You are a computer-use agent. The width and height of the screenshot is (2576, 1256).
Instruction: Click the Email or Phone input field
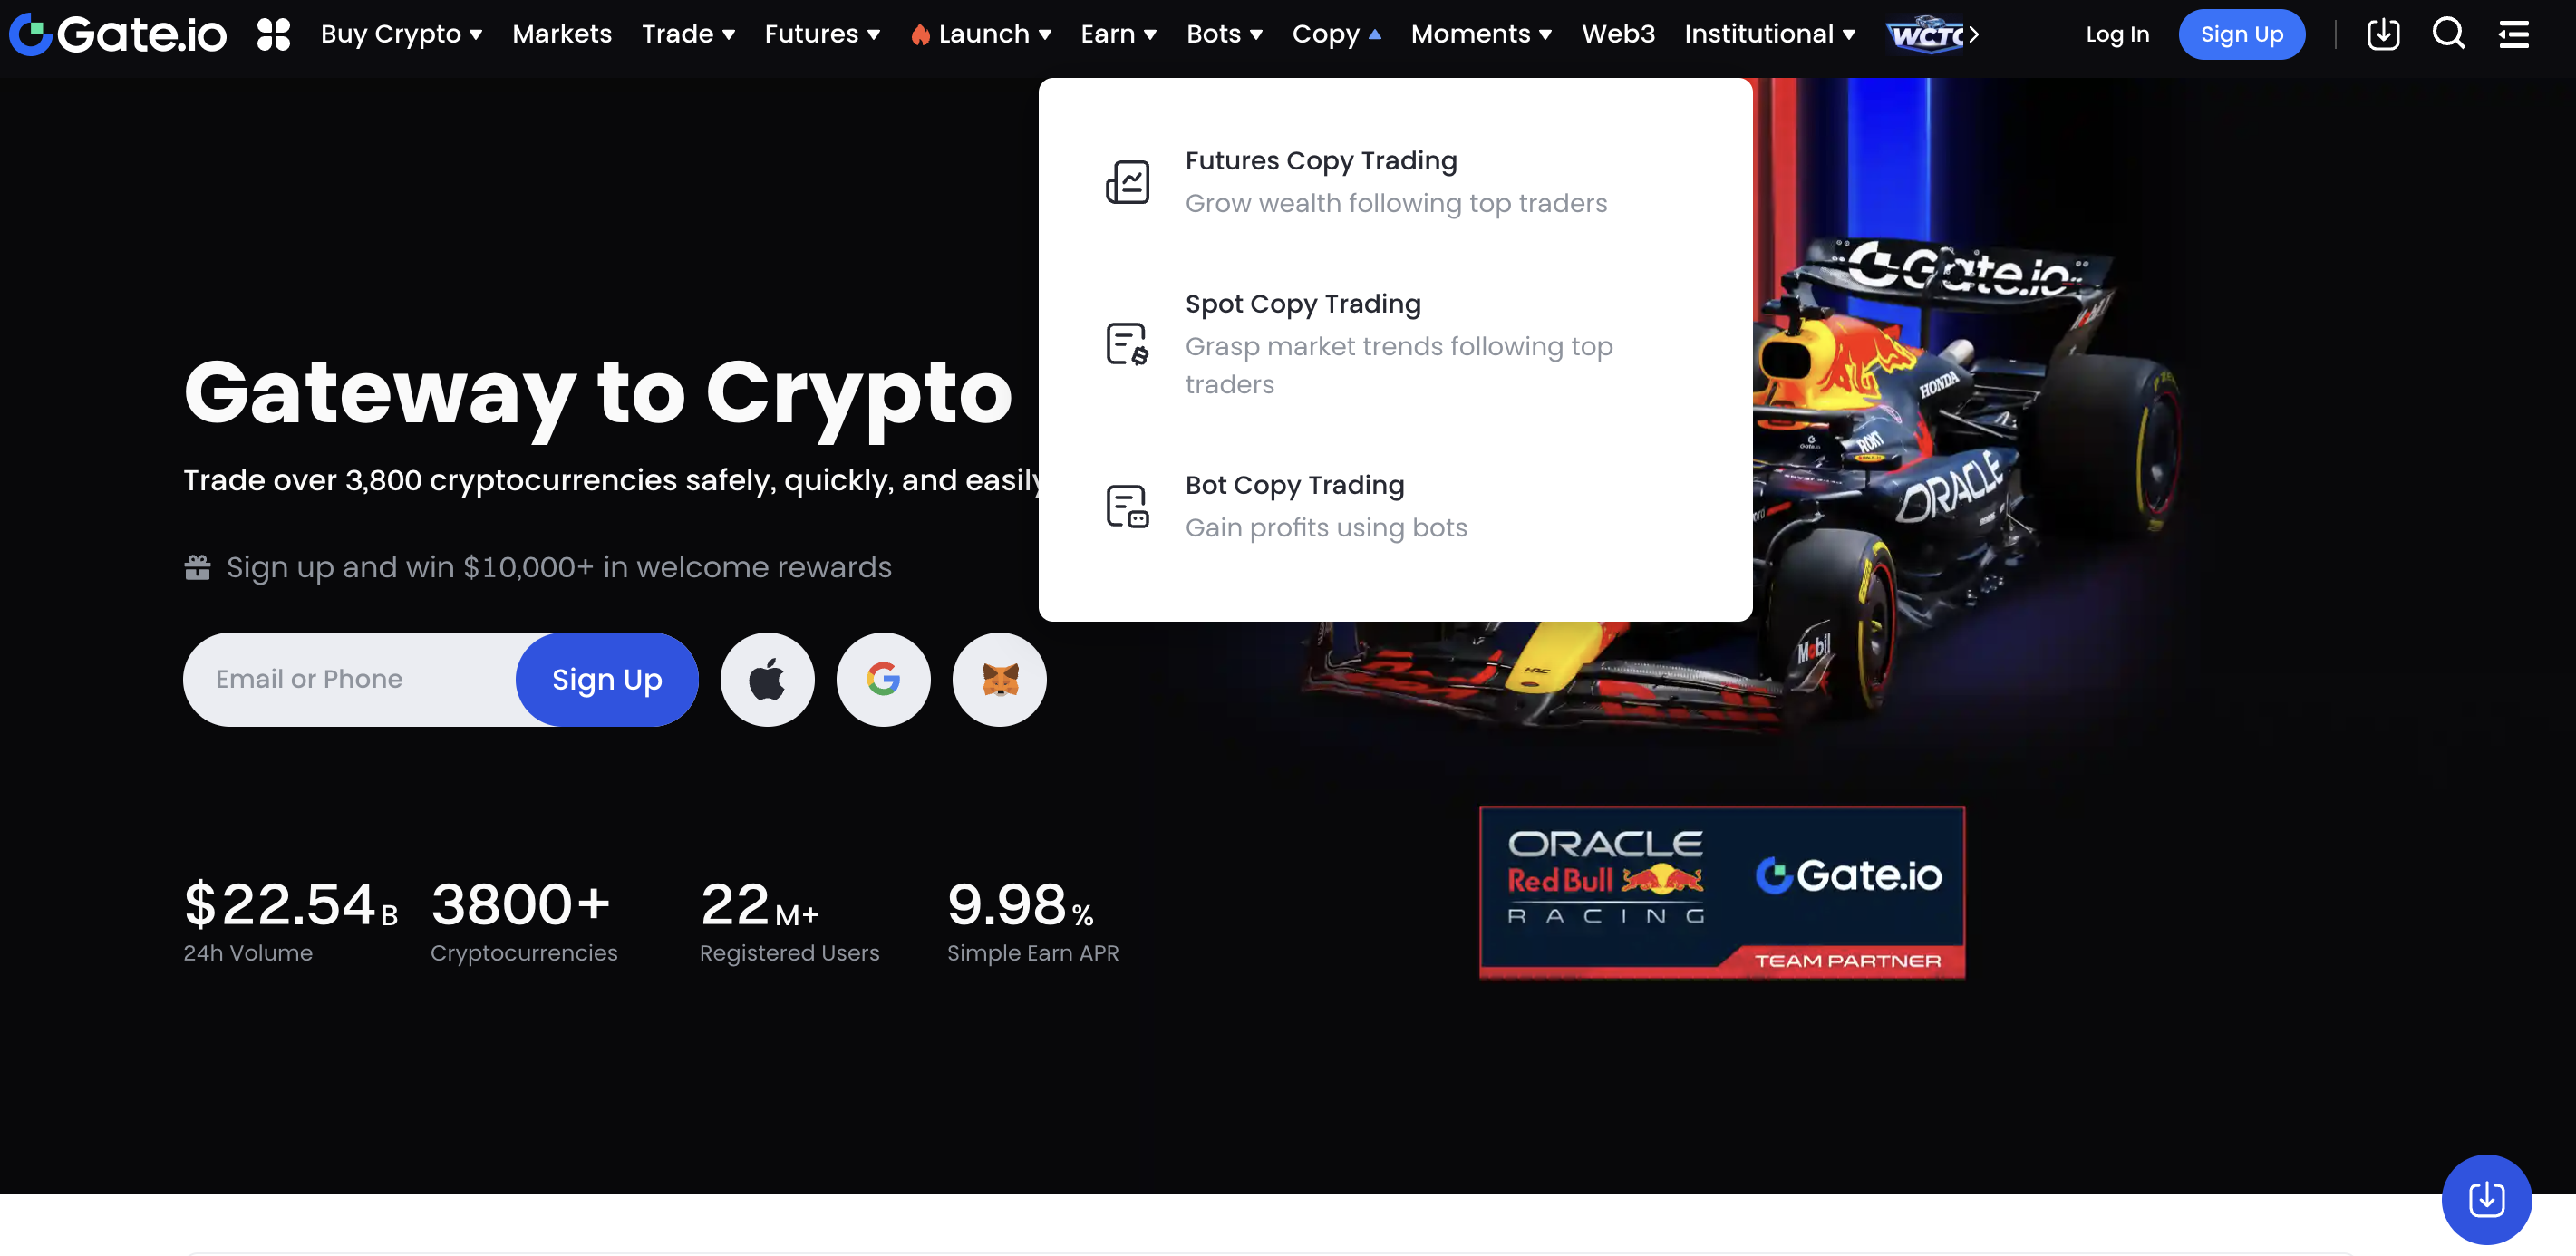click(x=350, y=679)
